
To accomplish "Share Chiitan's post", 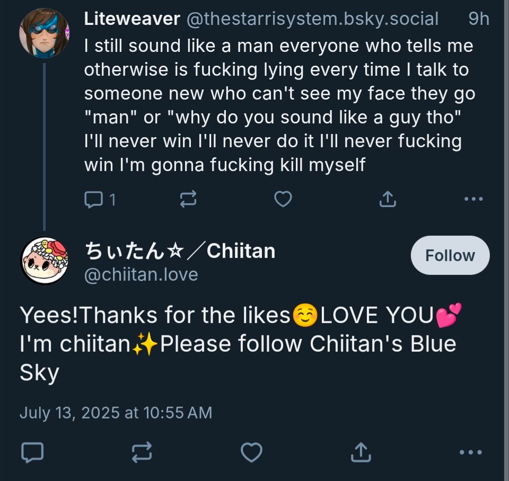I will (x=361, y=452).
